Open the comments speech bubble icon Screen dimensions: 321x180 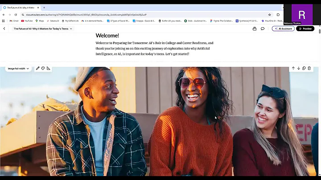tap(263, 29)
